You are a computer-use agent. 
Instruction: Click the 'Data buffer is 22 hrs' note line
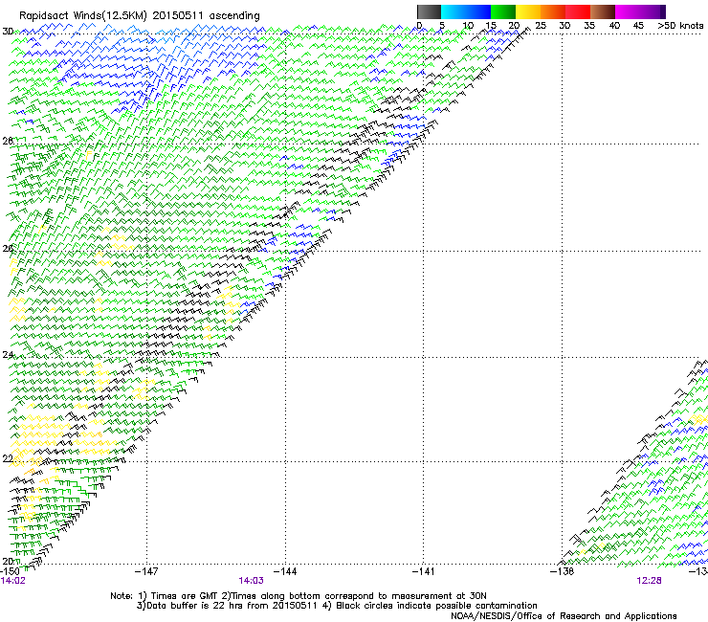pyautogui.click(x=337, y=606)
